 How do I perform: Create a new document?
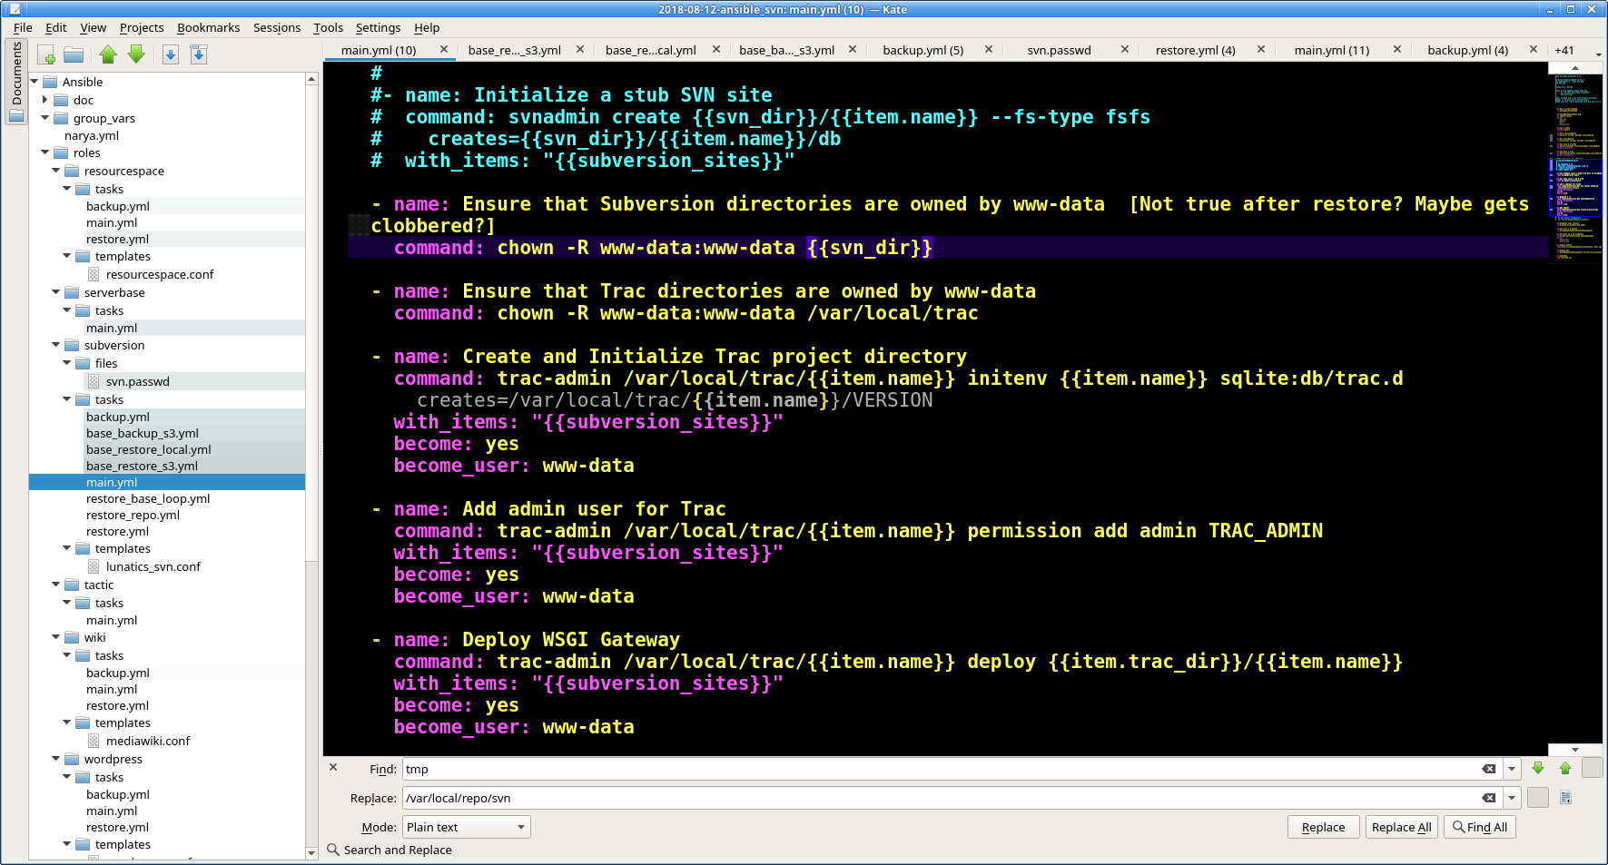pyautogui.click(x=47, y=54)
